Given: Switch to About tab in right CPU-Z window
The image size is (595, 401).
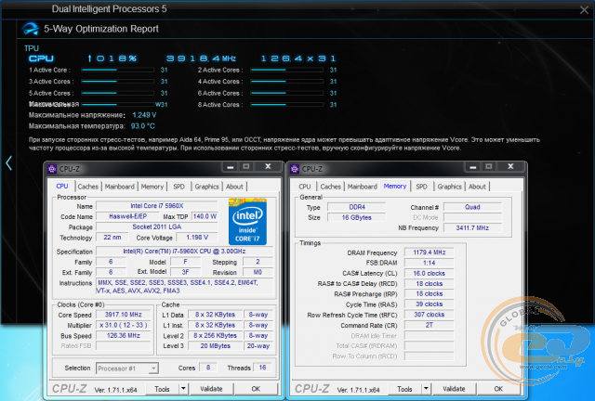Looking at the screenshot, I should click(477, 187).
